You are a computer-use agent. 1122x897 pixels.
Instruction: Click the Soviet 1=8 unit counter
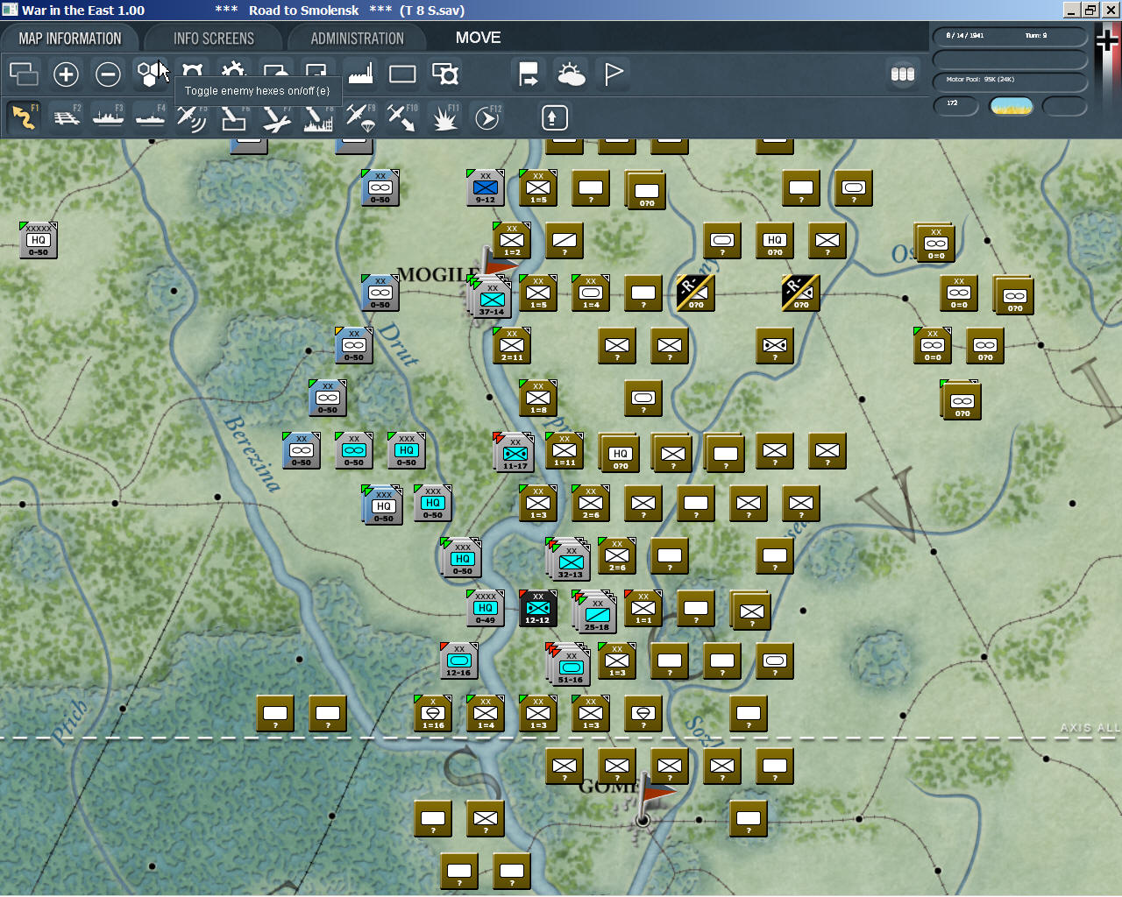(x=538, y=398)
